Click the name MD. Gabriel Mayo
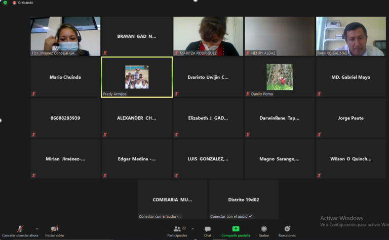The width and height of the screenshot is (389, 240). [351, 77]
